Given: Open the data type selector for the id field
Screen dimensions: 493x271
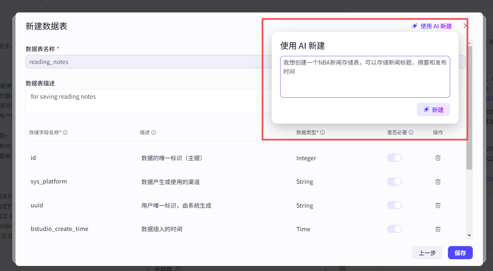Looking at the screenshot, I should pos(306,158).
